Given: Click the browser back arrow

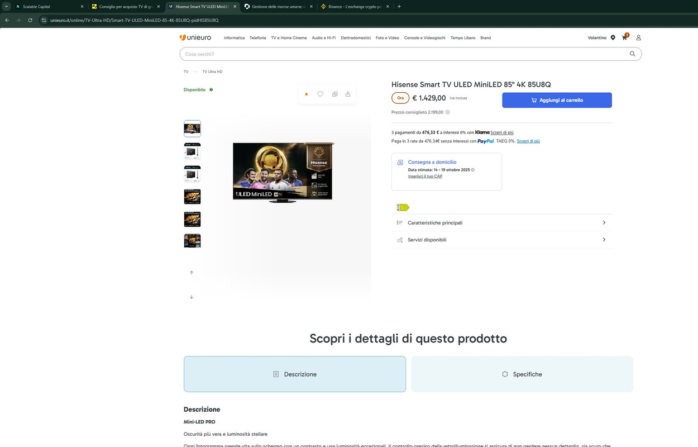Looking at the screenshot, I should 7,20.
